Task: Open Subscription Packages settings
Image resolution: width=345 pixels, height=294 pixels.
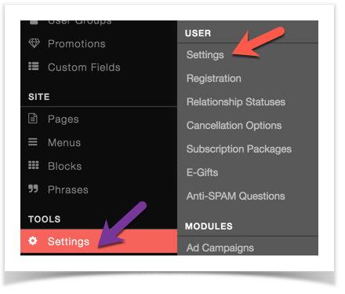Action: coord(239,149)
